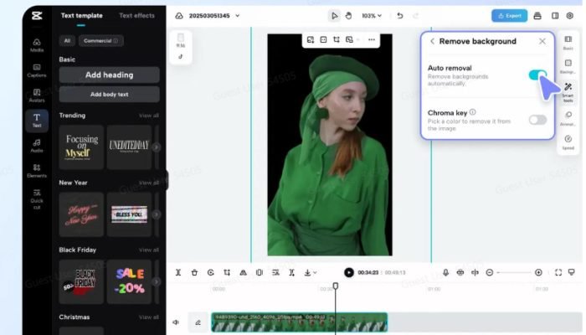Choose the Happy New Year template
The width and height of the screenshot is (586, 335).
pos(81,214)
